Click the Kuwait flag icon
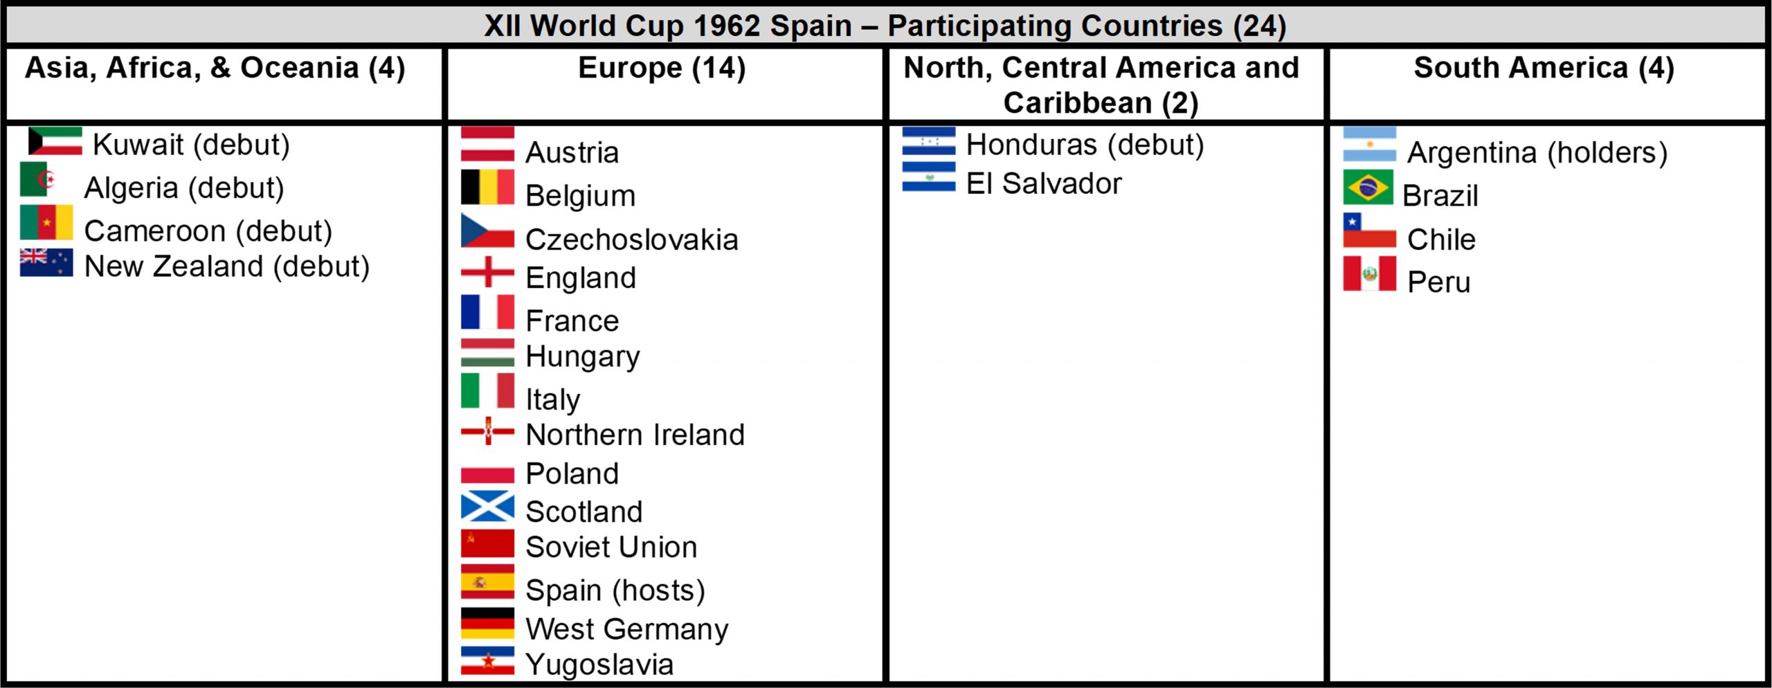 coord(55,141)
